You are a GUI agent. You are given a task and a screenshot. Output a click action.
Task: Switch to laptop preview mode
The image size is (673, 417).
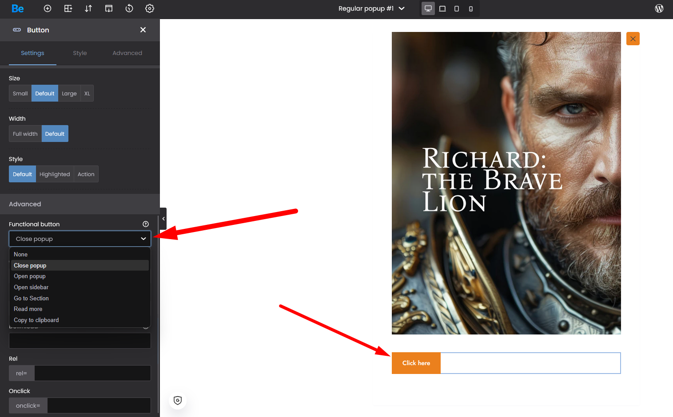[x=442, y=8]
